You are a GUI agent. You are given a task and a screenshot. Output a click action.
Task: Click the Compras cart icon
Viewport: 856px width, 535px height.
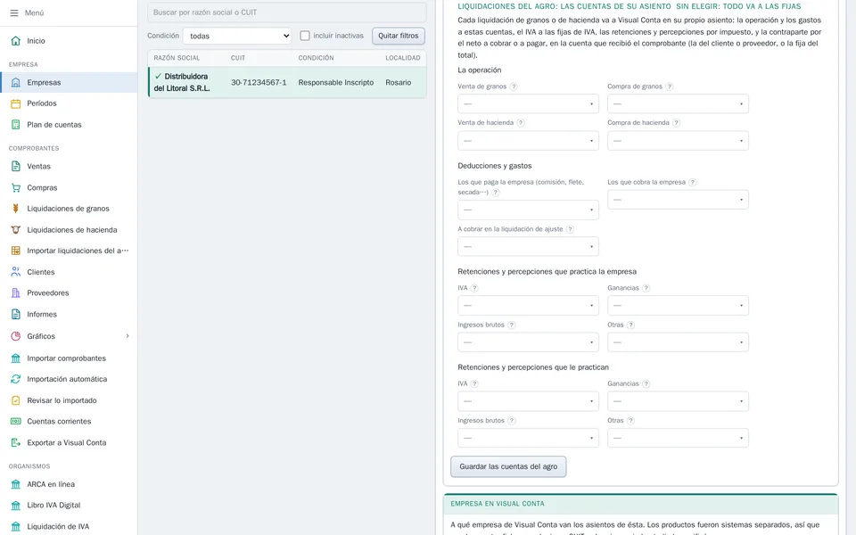[16, 188]
